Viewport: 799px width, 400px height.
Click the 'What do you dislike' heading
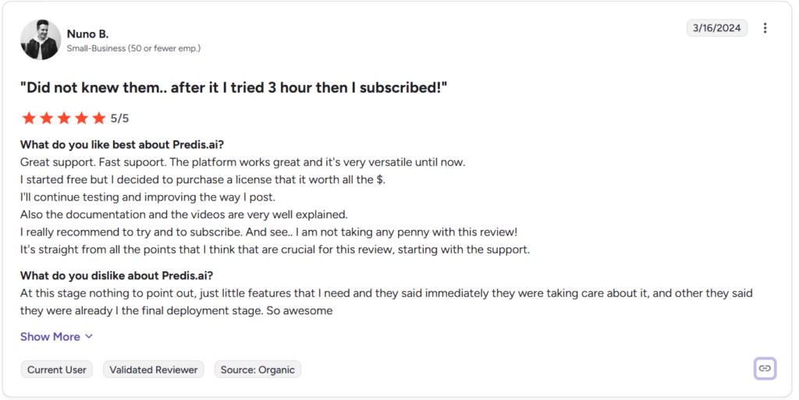117,276
